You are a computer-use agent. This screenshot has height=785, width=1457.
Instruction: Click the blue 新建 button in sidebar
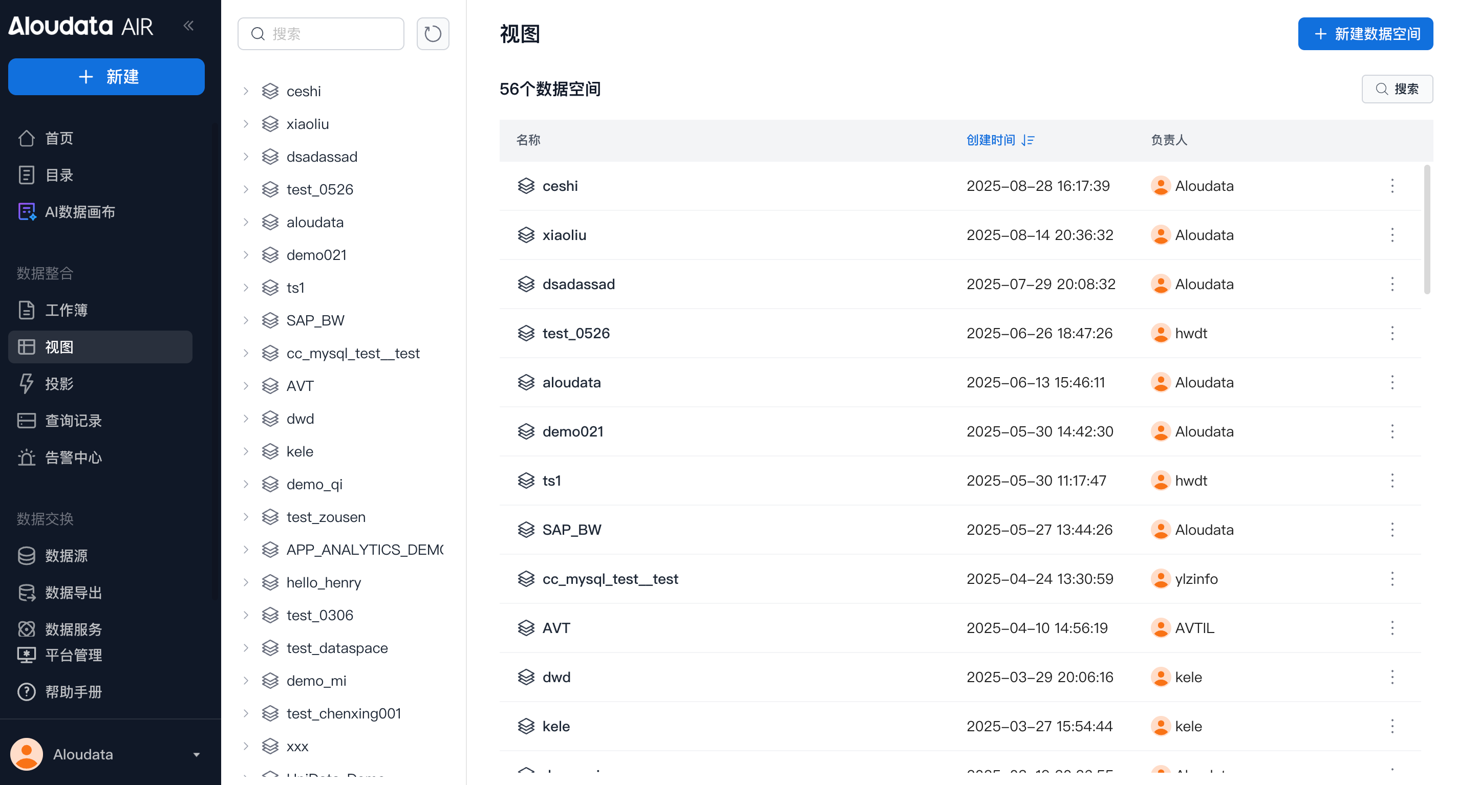pos(106,77)
